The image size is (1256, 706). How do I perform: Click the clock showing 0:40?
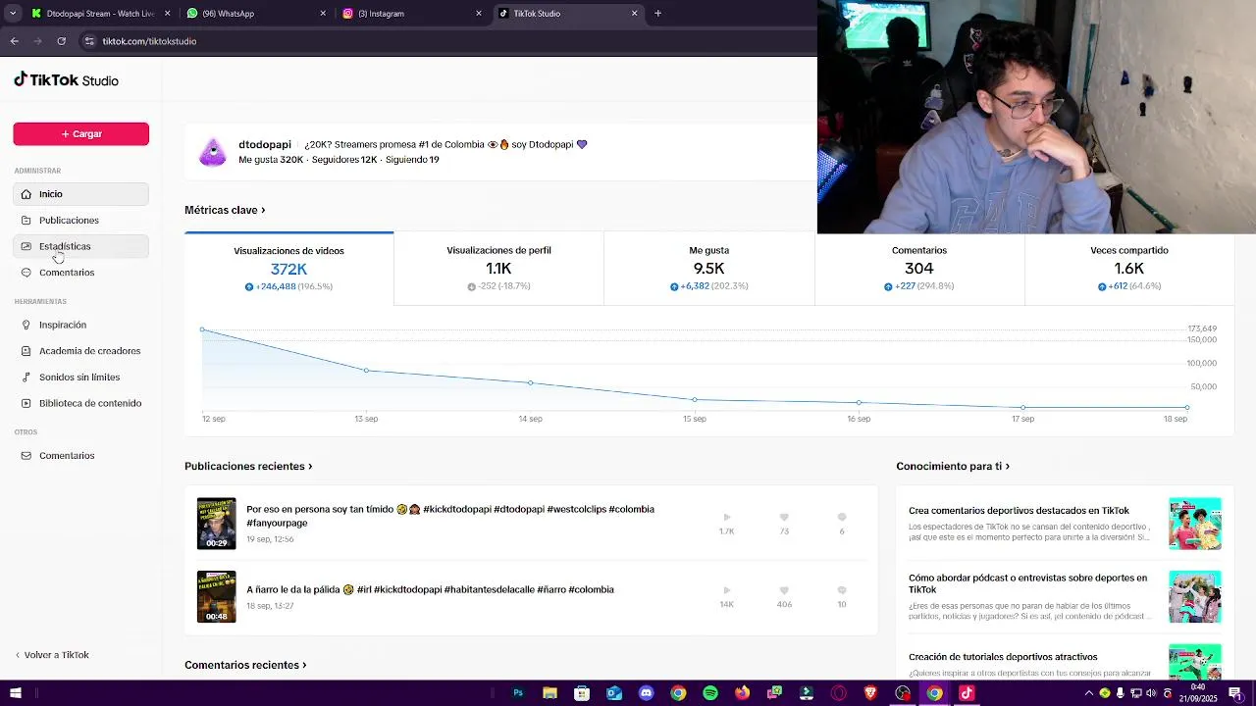(1198, 693)
